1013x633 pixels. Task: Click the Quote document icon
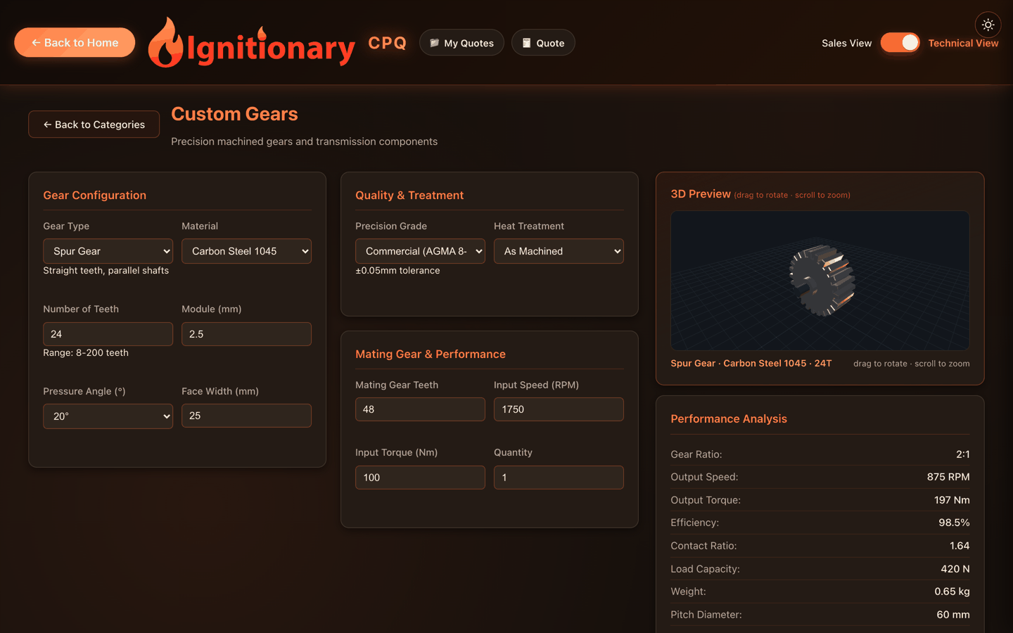click(x=526, y=43)
